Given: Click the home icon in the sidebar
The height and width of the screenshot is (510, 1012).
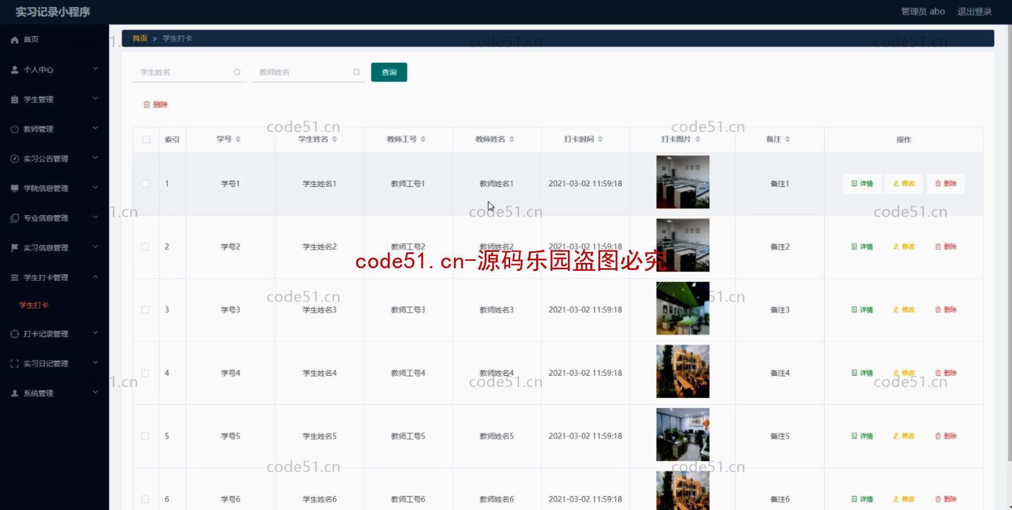Looking at the screenshot, I should pyautogui.click(x=15, y=40).
